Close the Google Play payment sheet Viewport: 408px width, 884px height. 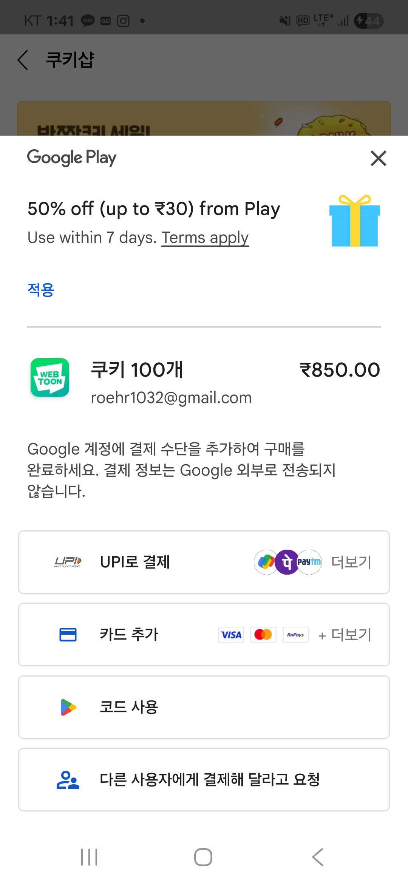378,158
